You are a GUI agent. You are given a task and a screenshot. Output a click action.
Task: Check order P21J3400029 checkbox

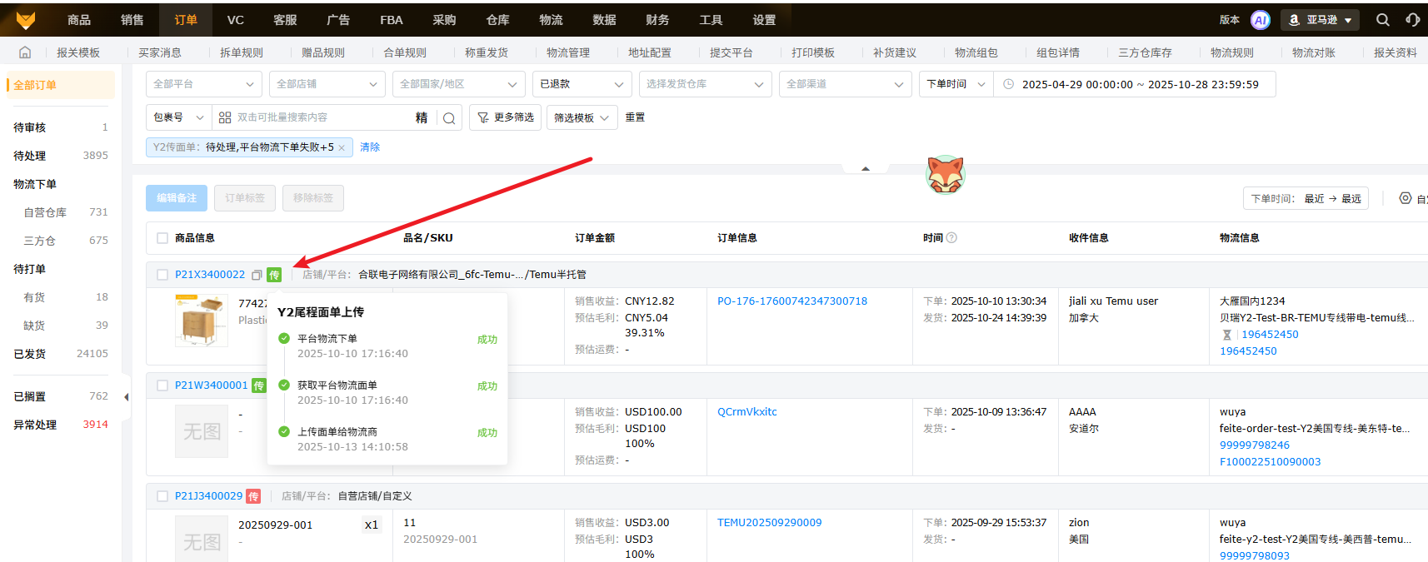pyautogui.click(x=162, y=496)
